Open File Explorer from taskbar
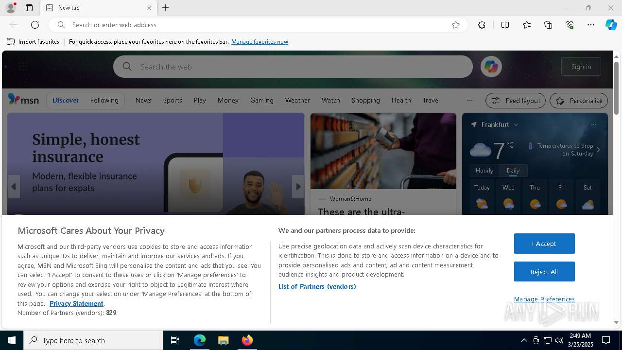Screen dimensions: 622x350 [224, 340]
